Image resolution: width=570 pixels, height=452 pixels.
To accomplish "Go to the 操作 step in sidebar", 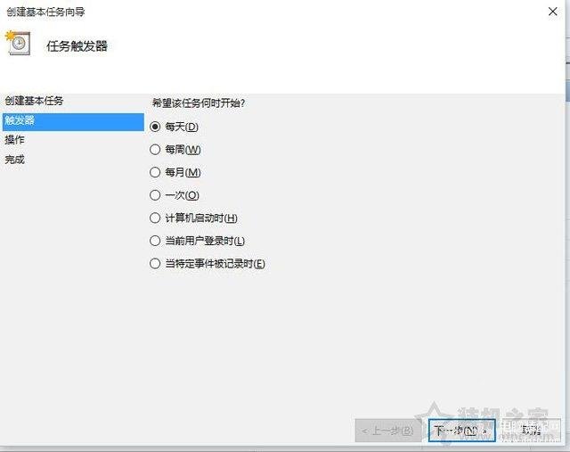I will click(x=14, y=140).
